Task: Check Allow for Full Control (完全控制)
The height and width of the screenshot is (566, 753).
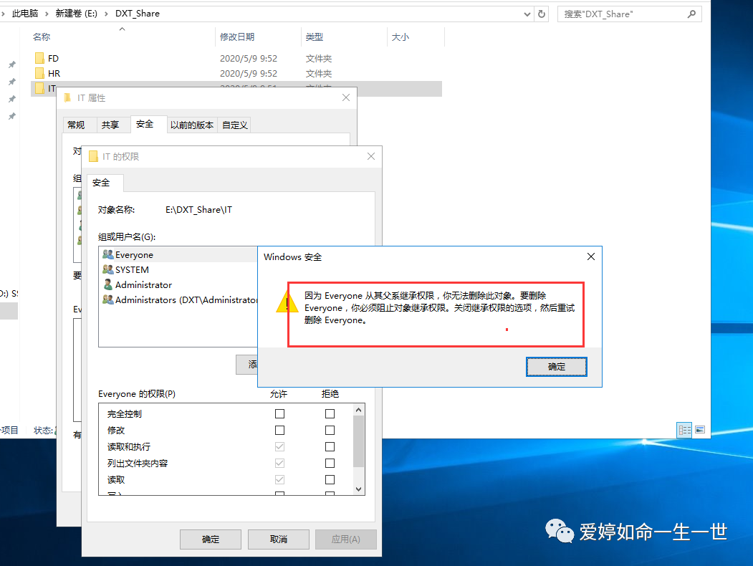Action: (279, 413)
